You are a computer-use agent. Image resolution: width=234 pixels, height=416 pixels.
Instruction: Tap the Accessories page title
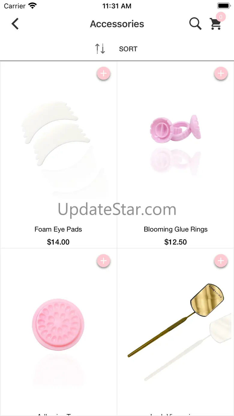coord(117,24)
